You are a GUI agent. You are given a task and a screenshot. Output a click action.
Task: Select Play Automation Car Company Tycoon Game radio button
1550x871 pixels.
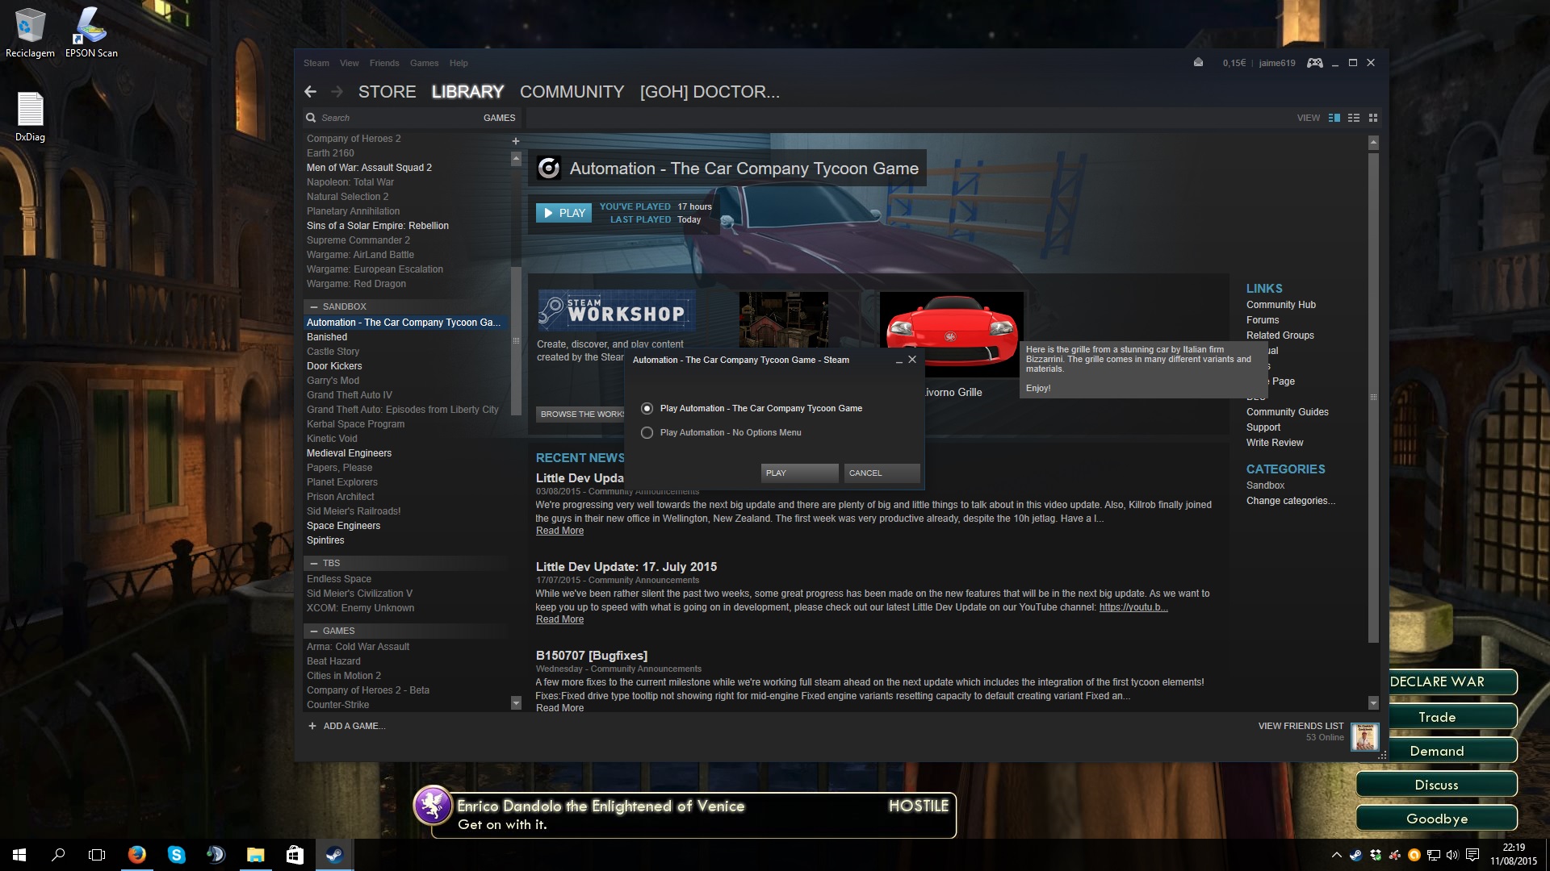[647, 407]
